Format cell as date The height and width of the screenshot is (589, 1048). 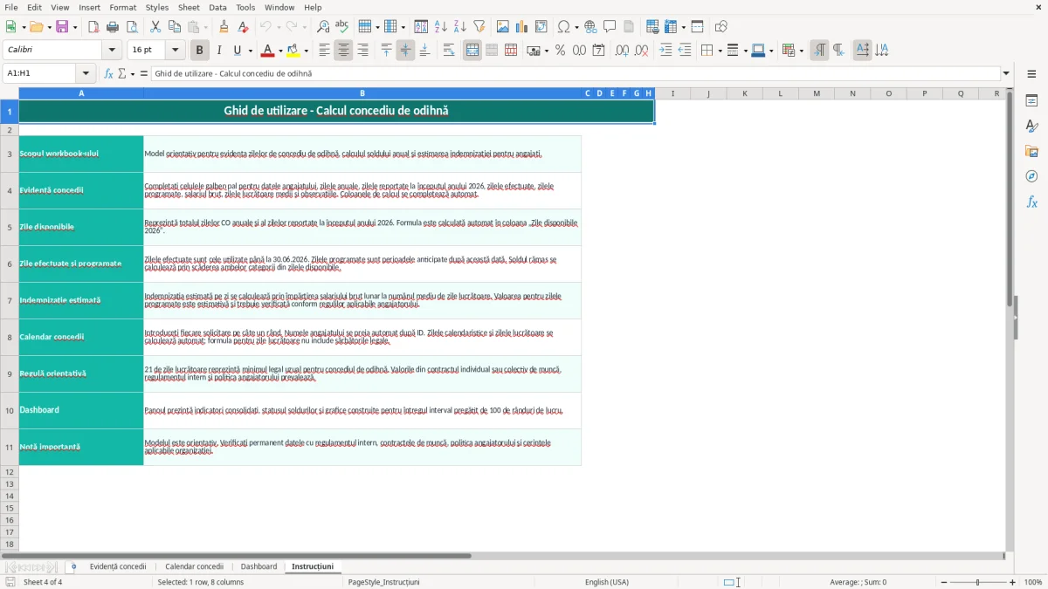[x=599, y=51]
